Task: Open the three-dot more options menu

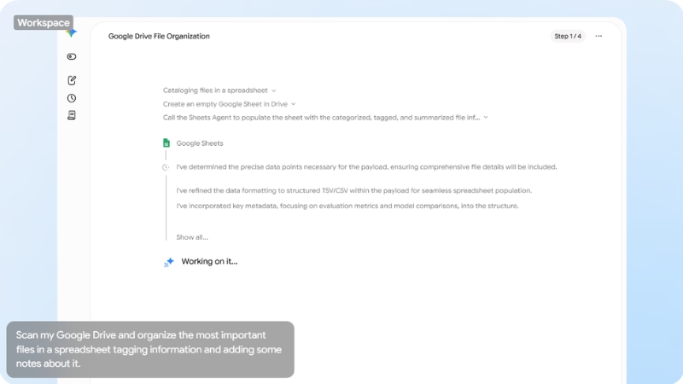Action: [x=598, y=36]
